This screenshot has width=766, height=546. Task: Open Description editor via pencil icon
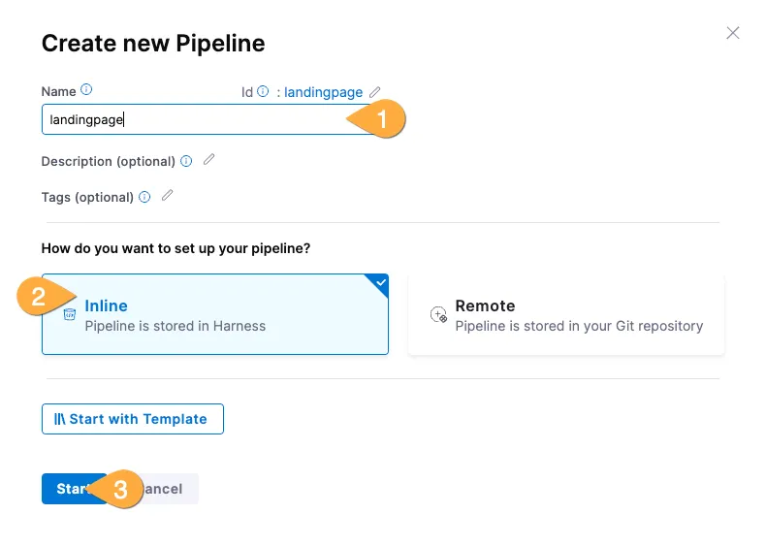[208, 160]
